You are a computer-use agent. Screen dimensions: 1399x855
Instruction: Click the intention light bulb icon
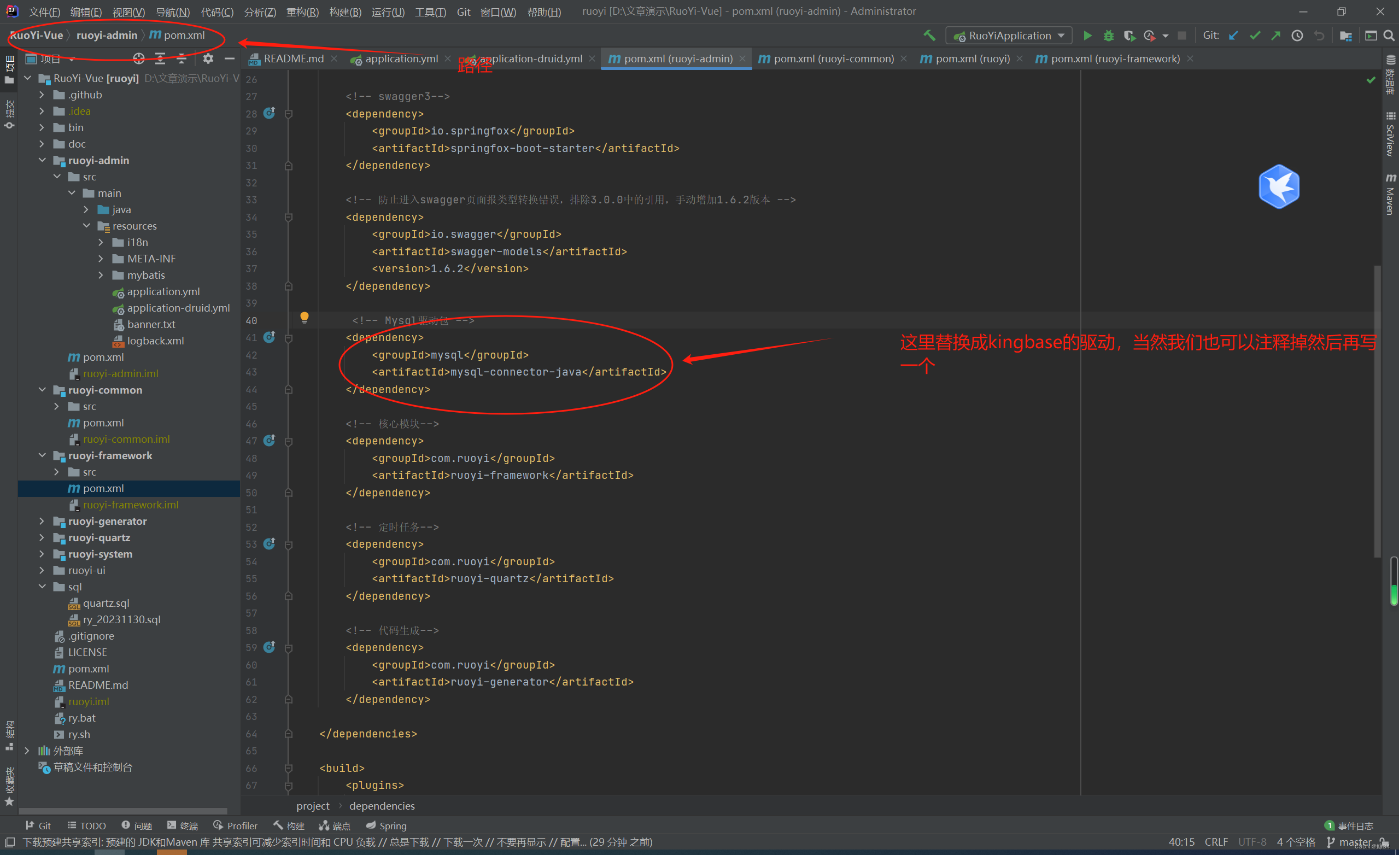(x=305, y=318)
